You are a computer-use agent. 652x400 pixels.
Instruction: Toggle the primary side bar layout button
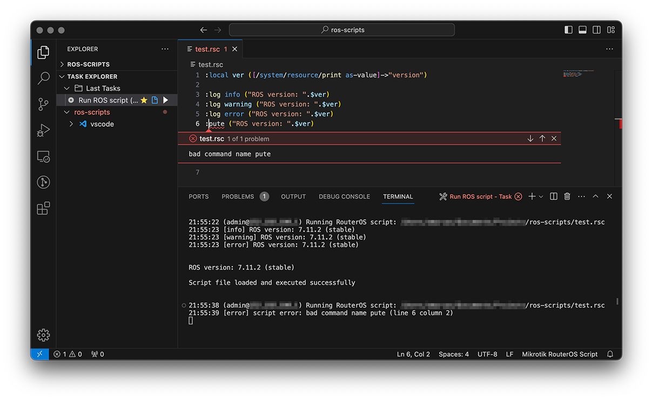568,30
